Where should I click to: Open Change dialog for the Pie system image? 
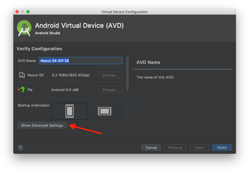[x=110, y=90]
